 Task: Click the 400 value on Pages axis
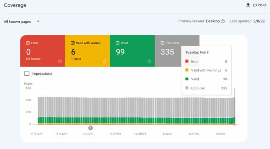(x=28, y=100)
